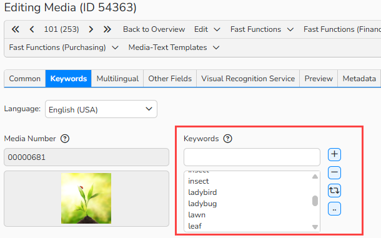Open the Language combo box
The image size is (381, 238).
pos(101,109)
